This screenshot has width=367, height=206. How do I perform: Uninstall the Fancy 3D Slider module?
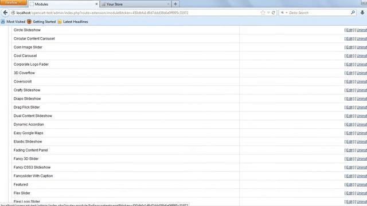click(362, 159)
